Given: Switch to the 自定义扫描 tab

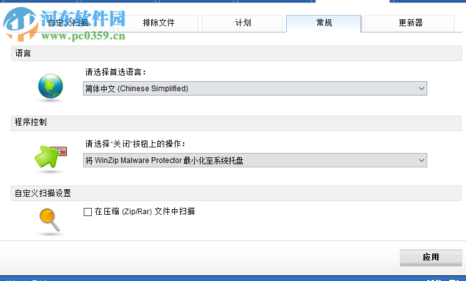Looking at the screenshot, I should tap(68, 23).
